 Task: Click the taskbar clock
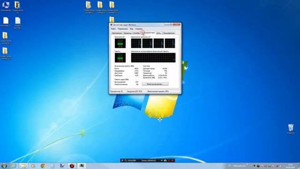290,166
